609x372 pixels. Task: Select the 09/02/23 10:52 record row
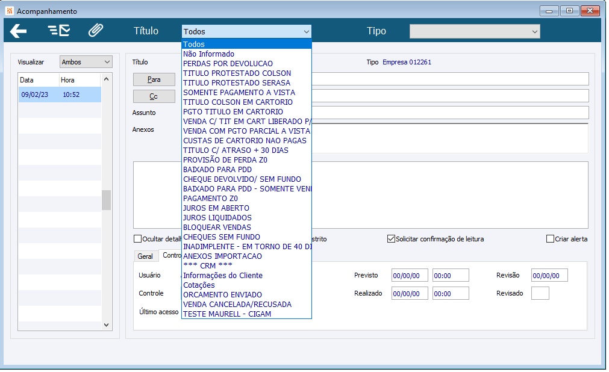(60, 95)
